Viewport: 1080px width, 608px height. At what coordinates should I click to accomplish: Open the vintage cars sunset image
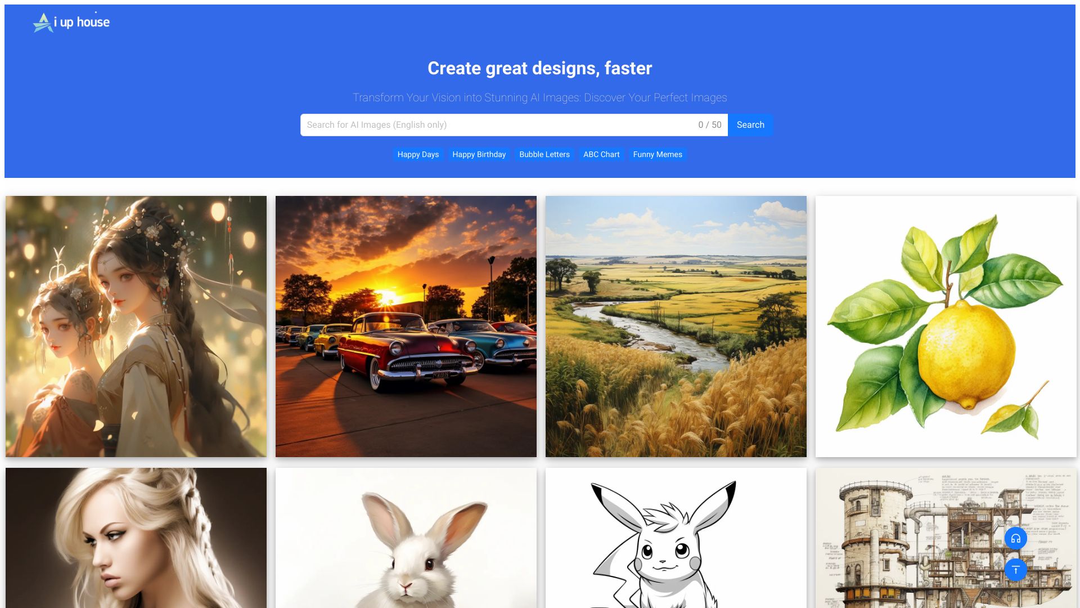(x=406, y=327)
